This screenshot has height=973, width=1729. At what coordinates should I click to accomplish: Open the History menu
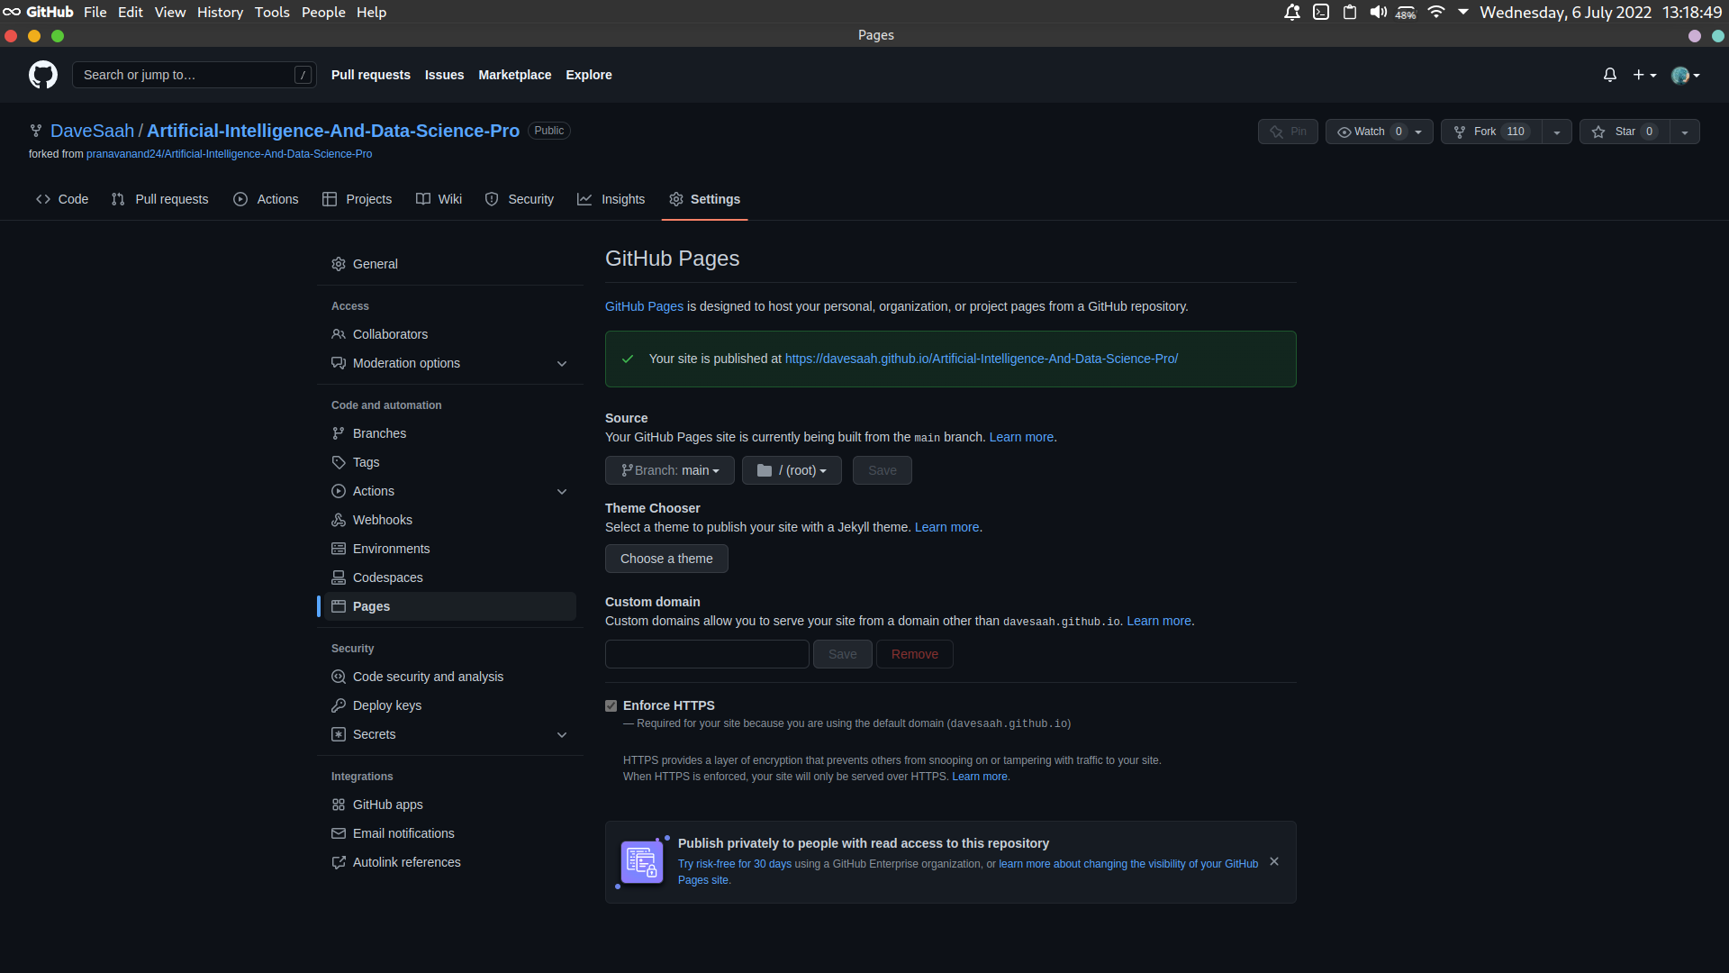click(x=220, y=12)
